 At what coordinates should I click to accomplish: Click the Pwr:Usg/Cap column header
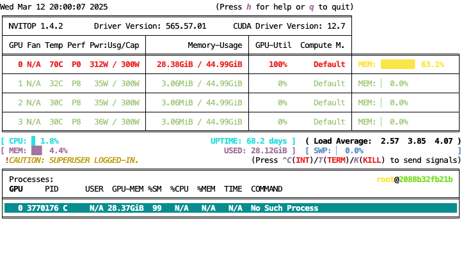click(x=115, y=45)
